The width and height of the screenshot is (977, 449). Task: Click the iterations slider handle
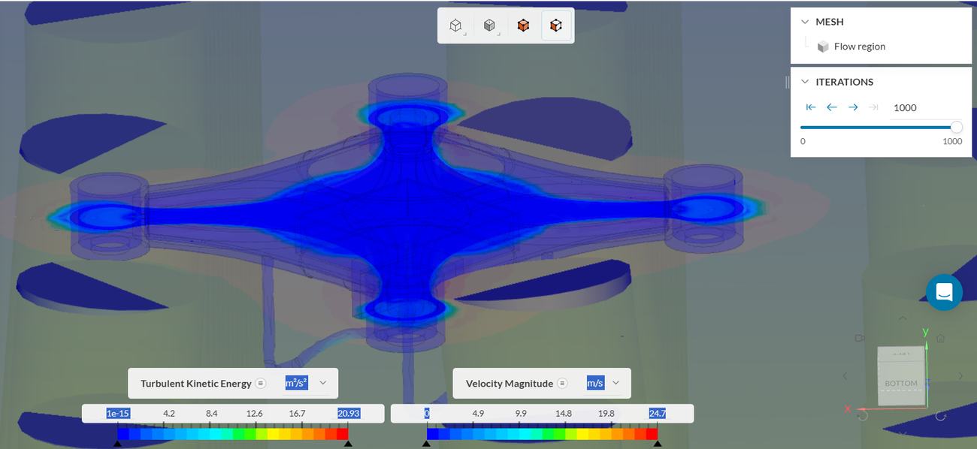956,128
